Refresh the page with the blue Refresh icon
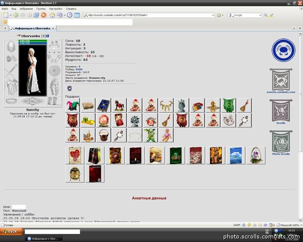This screenshot has height=242, width=303. [36, 15]
